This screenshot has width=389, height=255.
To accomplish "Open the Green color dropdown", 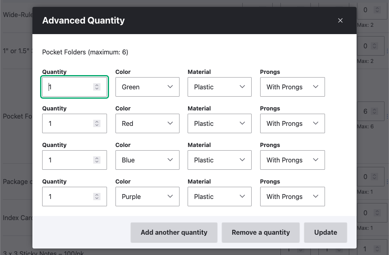I will pyautogui.click(x=147, y=87).
